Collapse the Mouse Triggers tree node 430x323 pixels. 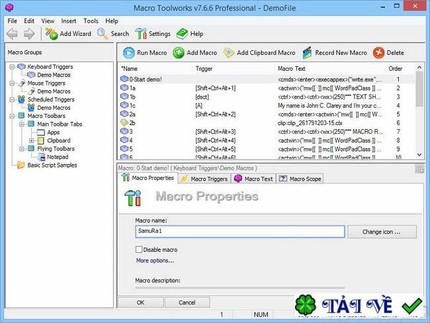click(x=12, y=83)
